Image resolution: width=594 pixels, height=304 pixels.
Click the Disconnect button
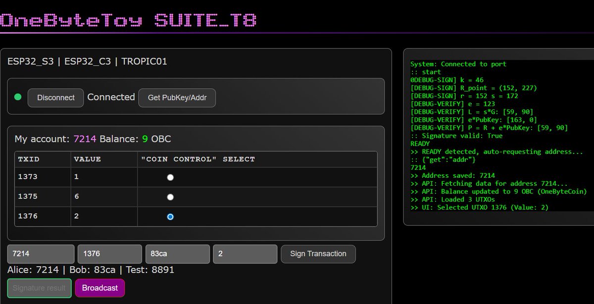55,98
